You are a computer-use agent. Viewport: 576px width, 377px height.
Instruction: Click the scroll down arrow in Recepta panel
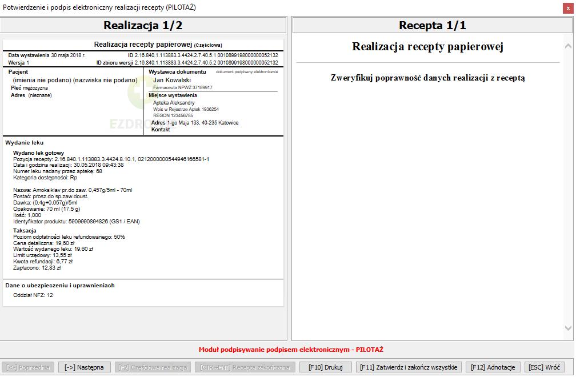pyautogui.click(x=568, y=328)
